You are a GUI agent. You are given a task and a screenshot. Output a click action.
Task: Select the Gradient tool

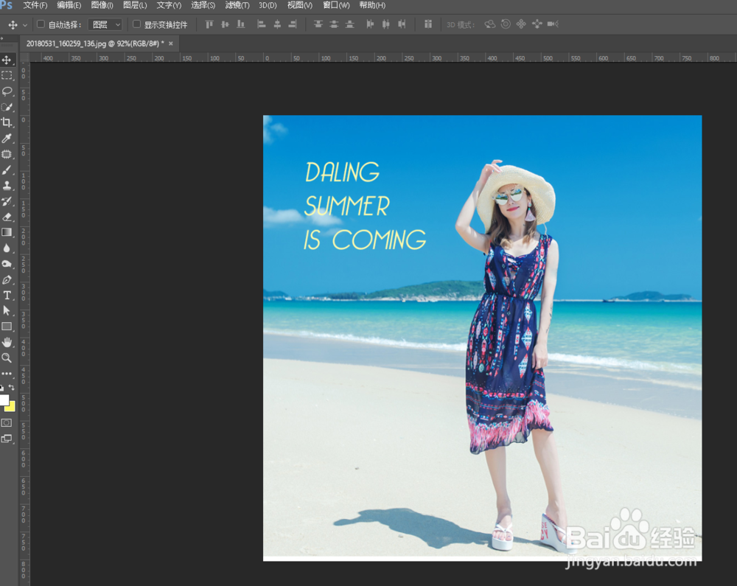point(7,232)
